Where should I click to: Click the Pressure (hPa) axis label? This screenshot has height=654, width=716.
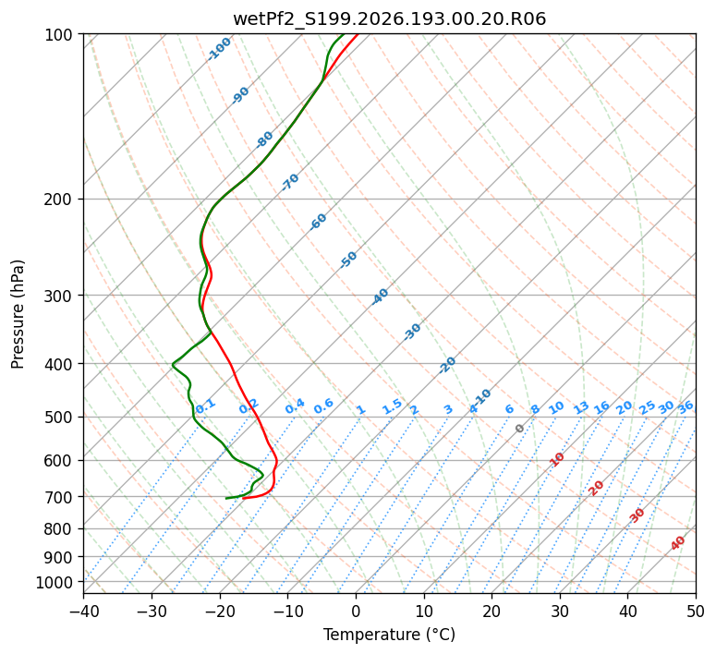(x=18, y=314)
